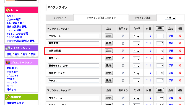
Task: Click red X to delete 最新コメント
Action: click(180, 58)
